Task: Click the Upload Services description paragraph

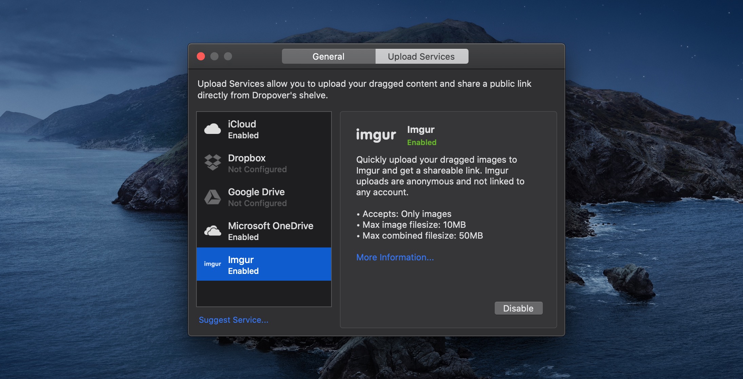Action: pos(364,89)
